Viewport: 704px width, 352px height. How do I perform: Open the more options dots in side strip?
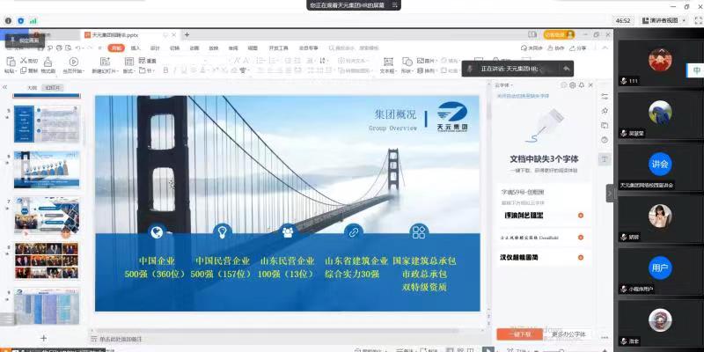[x=605, y=337]
